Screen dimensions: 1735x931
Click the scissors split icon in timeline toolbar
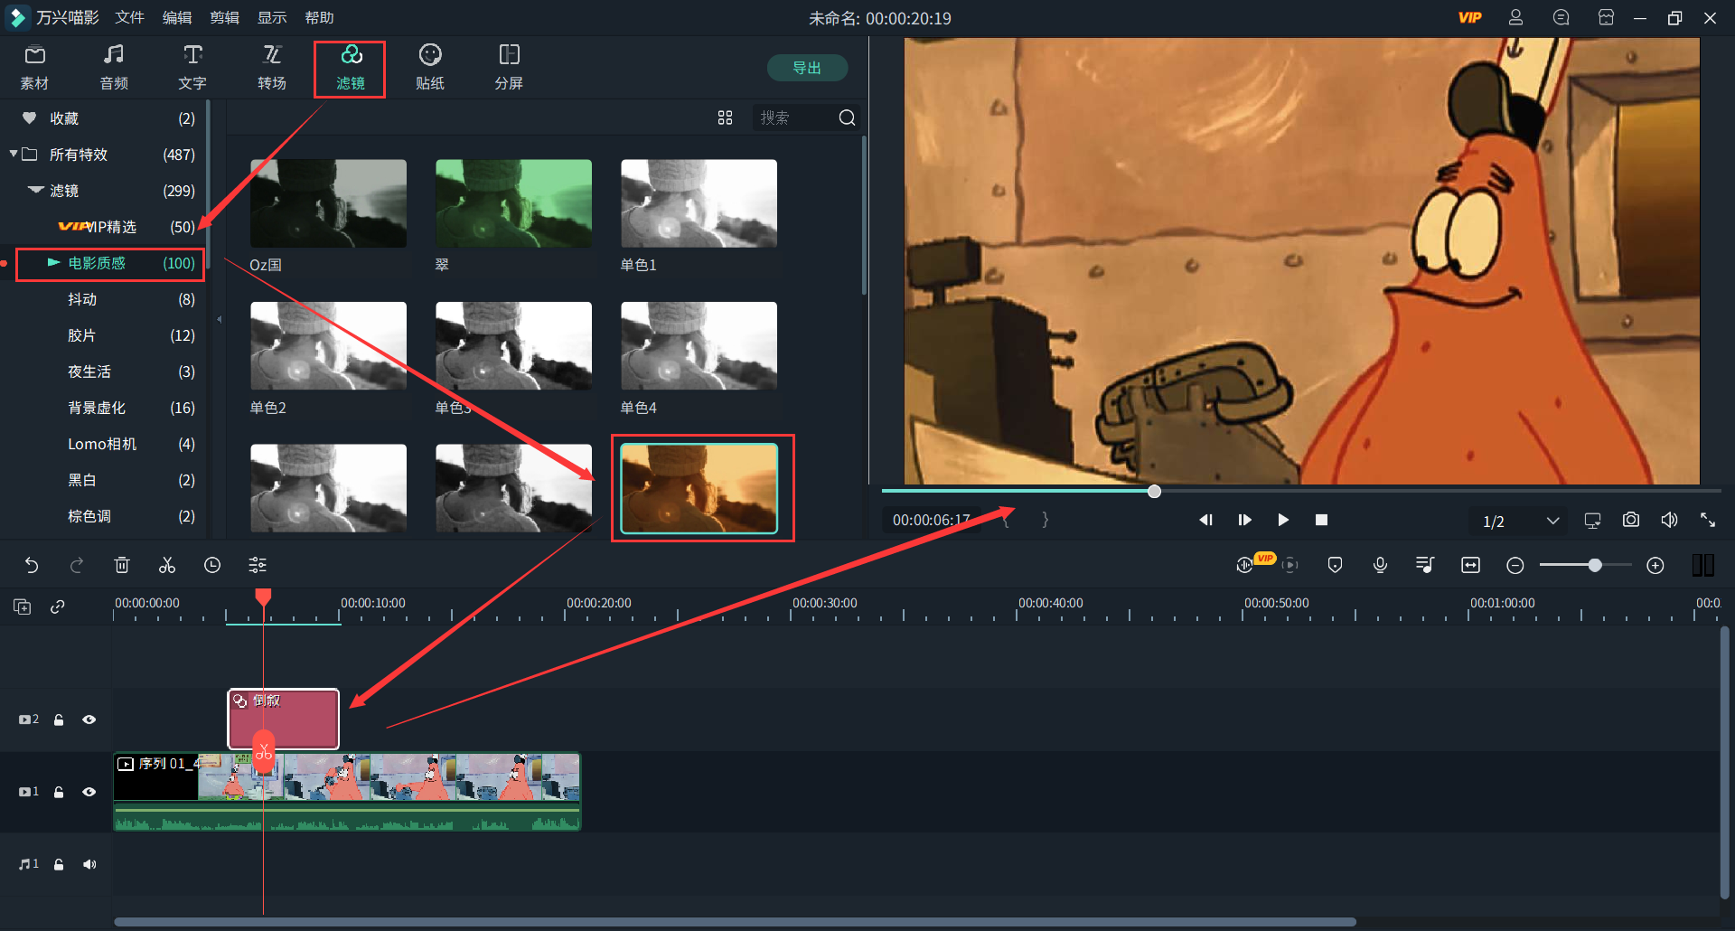pyautogui.click(x=167, y=566)
